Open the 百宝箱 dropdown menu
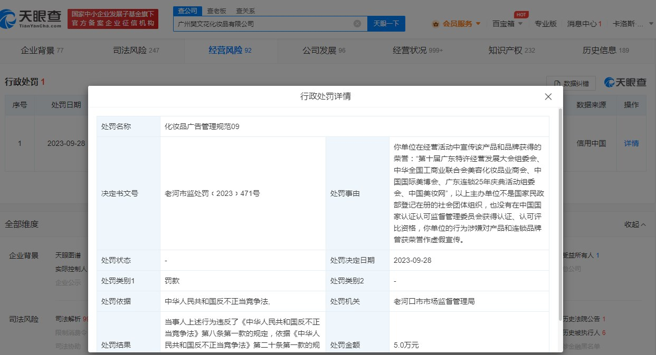The image size is (656, 355). pyautogui.click(x=507, y=24)
